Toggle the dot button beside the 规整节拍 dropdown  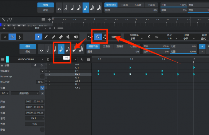pos(42,93)
